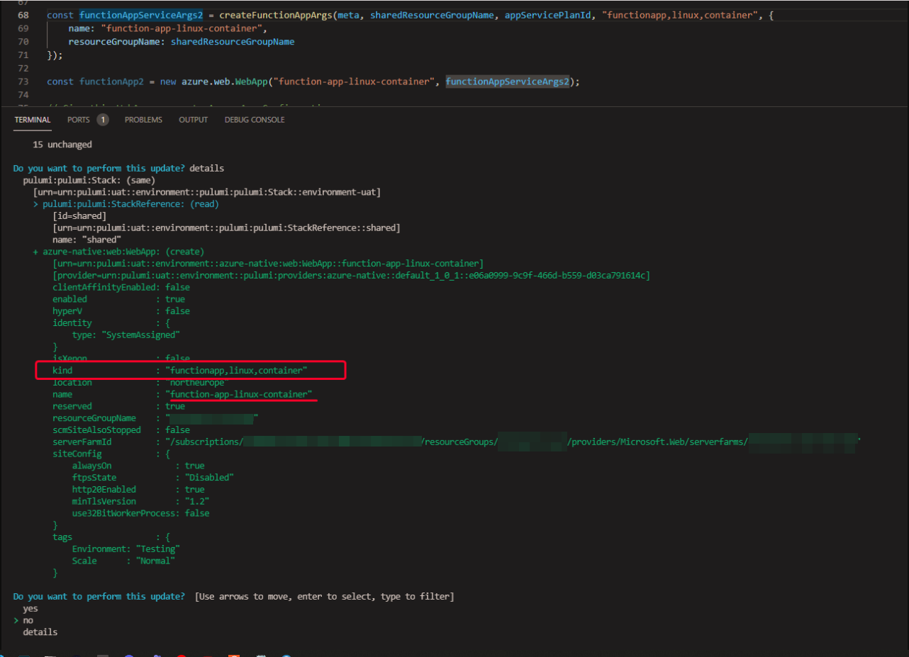
Task: Click the minTlsVersion '1.2' line
Action: (141, 501)
